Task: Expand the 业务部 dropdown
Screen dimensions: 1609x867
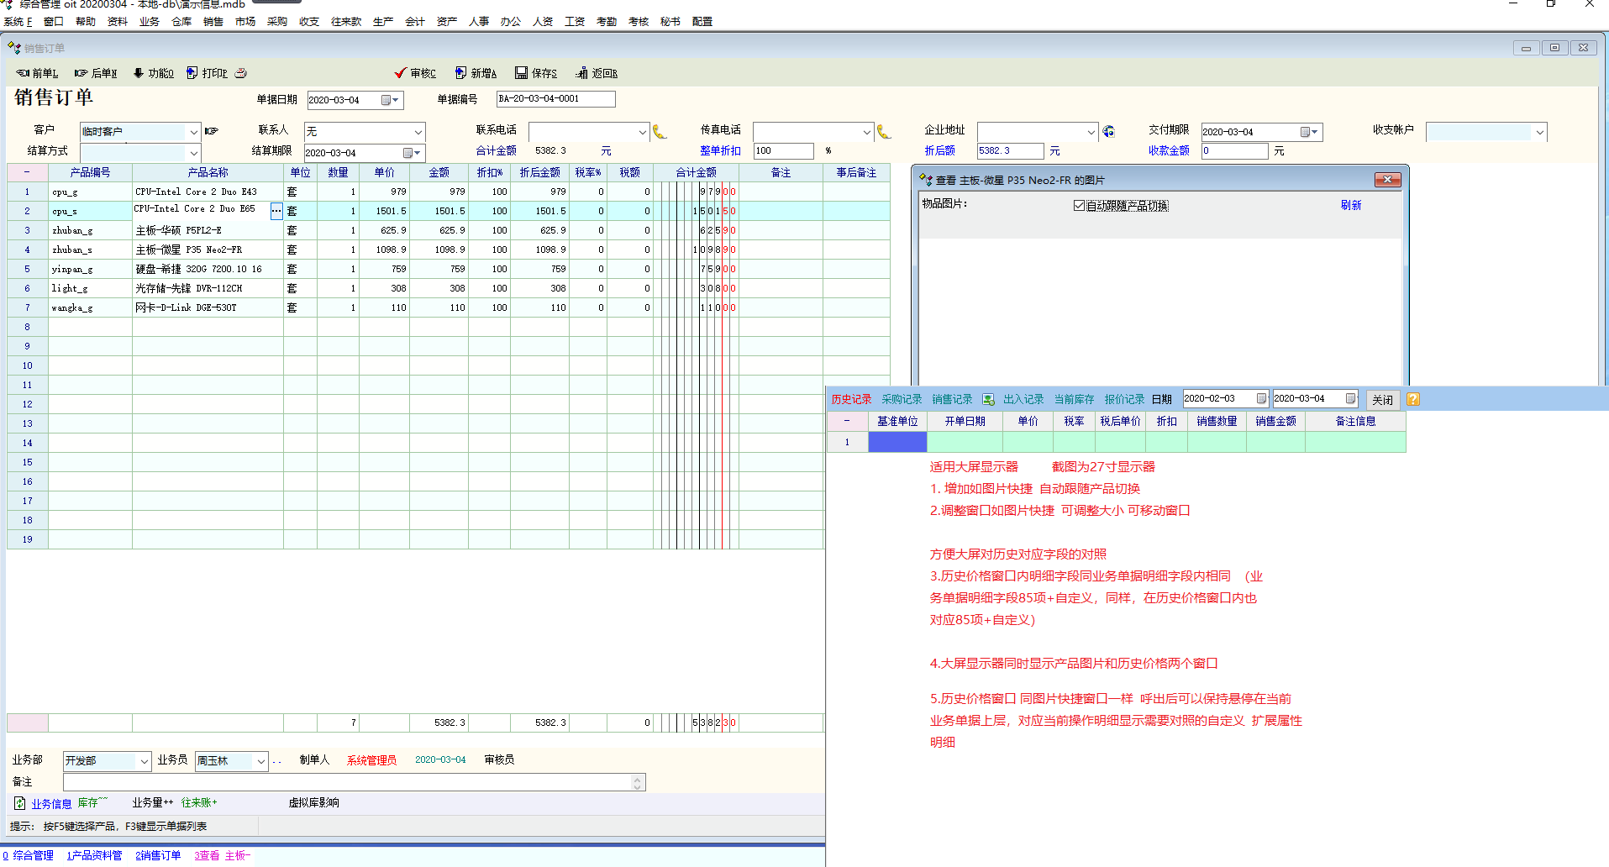Action: [144, 761]
